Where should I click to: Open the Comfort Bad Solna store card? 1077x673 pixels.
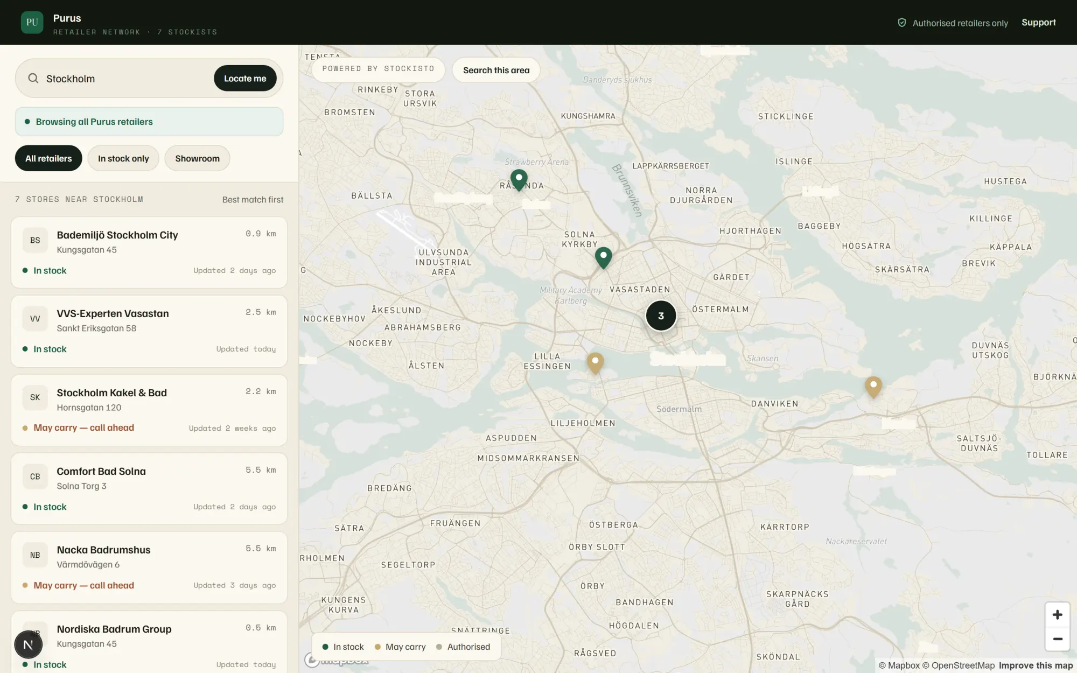tap(149, 489)
